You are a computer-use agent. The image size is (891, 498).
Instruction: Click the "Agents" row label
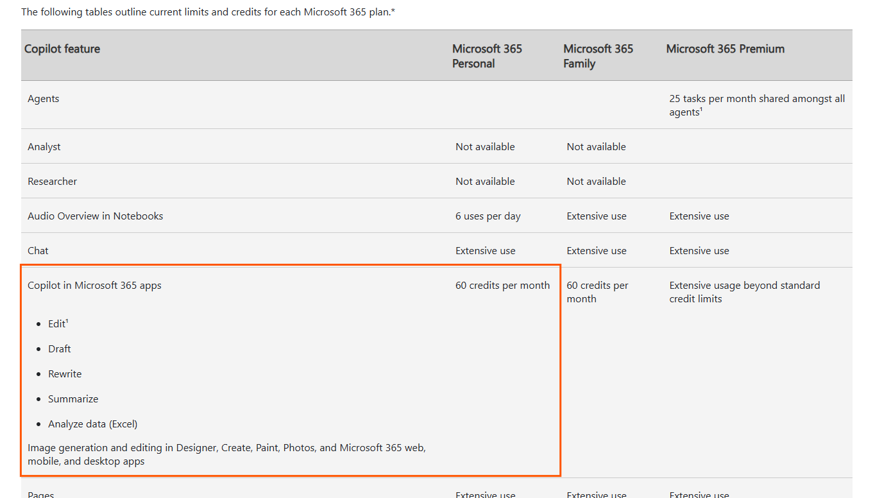click(44, 99)
